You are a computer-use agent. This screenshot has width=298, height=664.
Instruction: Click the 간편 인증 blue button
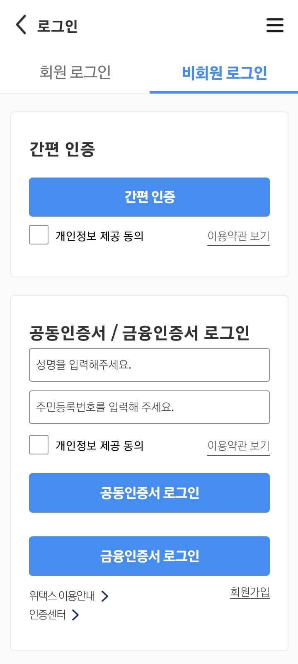(149, 197)
